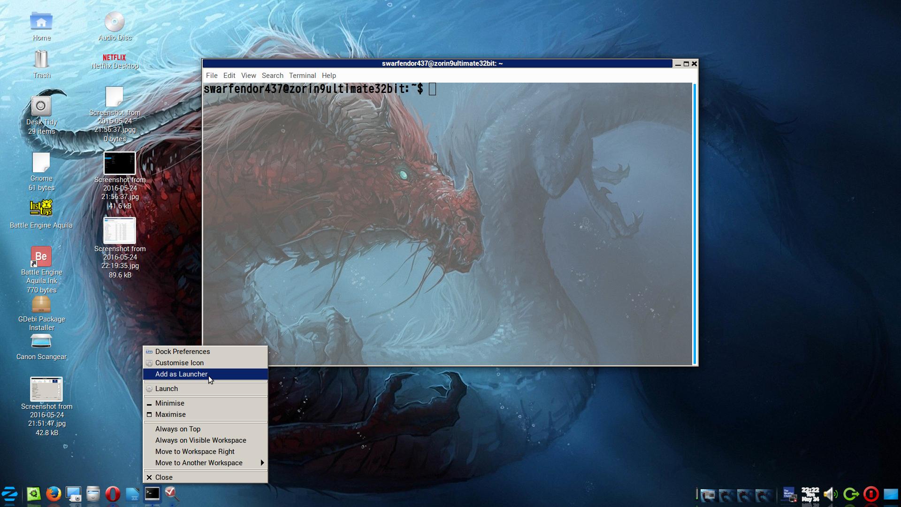Click the terminal vertical scrollbar
901x507 pixels.
(694, 223)
